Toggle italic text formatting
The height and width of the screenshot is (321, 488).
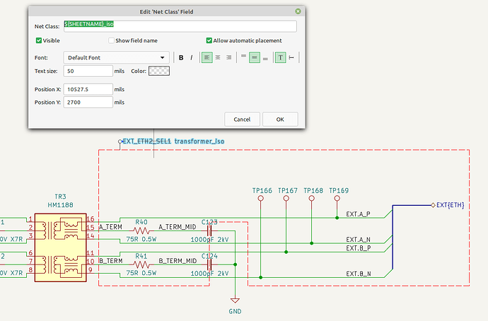(191, 57)
